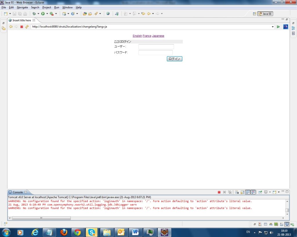Toggle show console on standard error change
This screenshot has height=237, width=297.
pyautogui.click(x=253, y=192)
